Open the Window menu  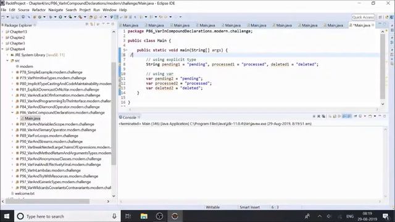click(109, 10)
